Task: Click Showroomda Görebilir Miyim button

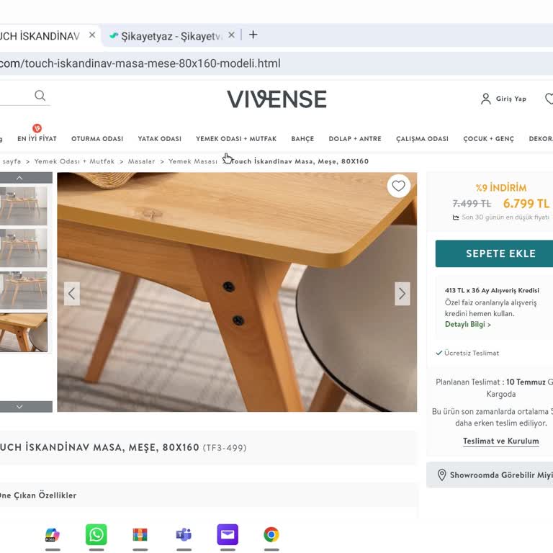Action: pyautogui.click(x=490, y=475)
